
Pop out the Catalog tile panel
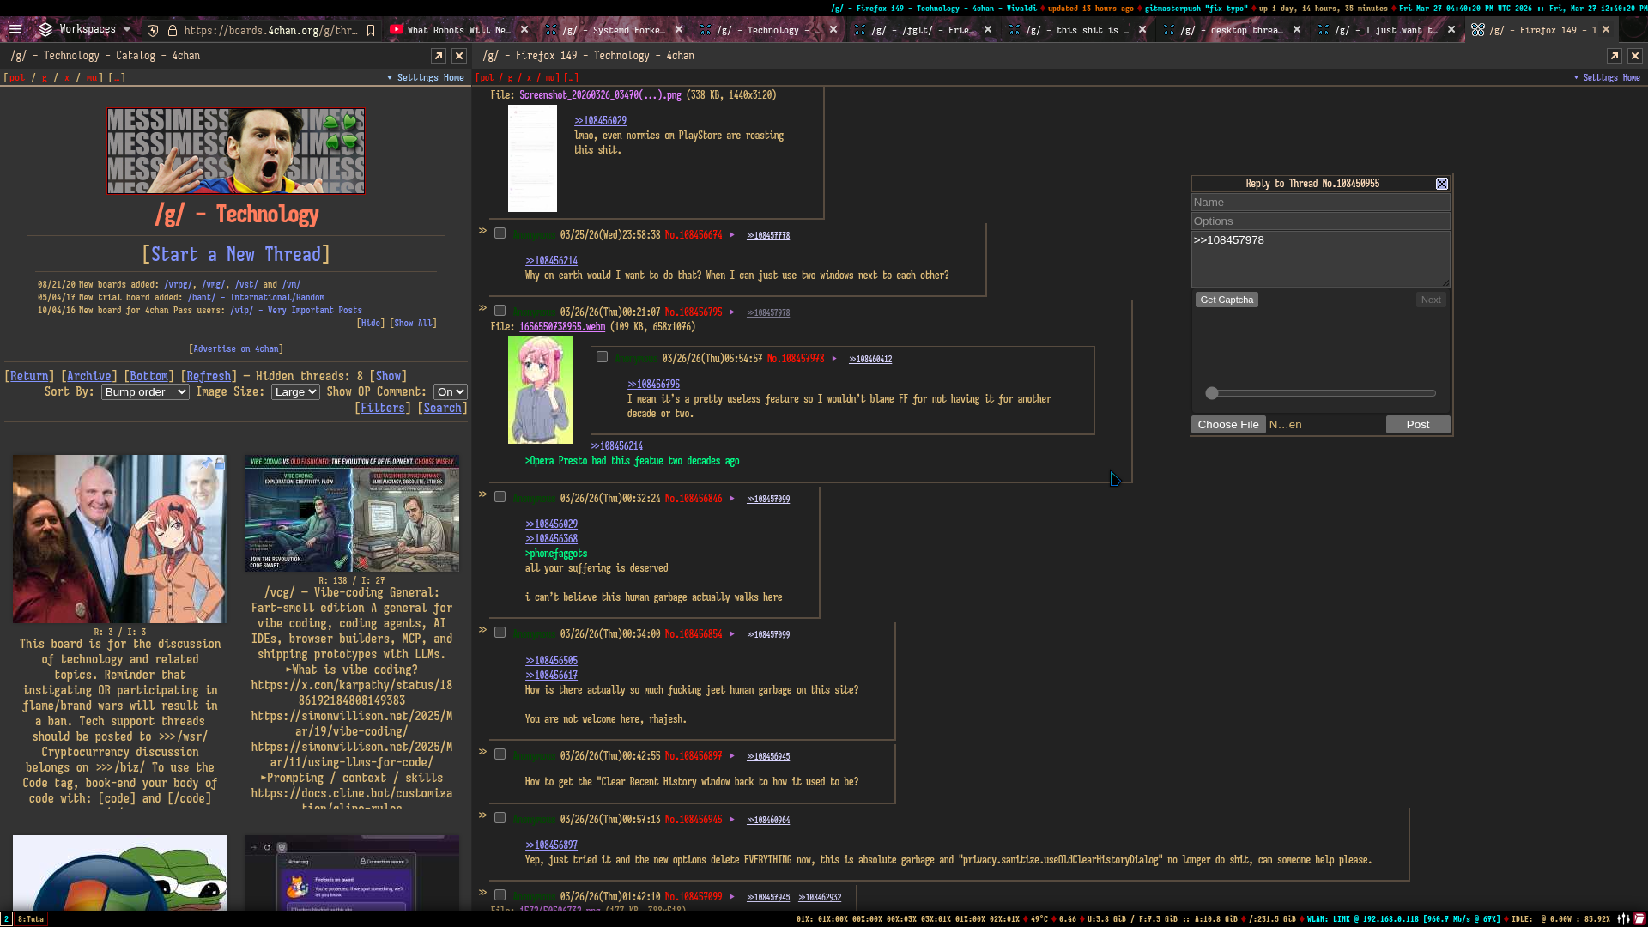point(439,56)
